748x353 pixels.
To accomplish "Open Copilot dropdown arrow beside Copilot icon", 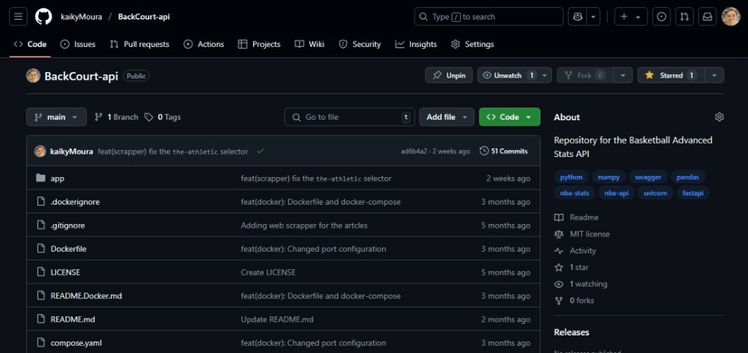I will pos(593,16).
